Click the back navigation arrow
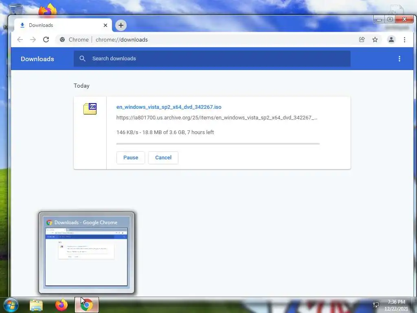 20,40
